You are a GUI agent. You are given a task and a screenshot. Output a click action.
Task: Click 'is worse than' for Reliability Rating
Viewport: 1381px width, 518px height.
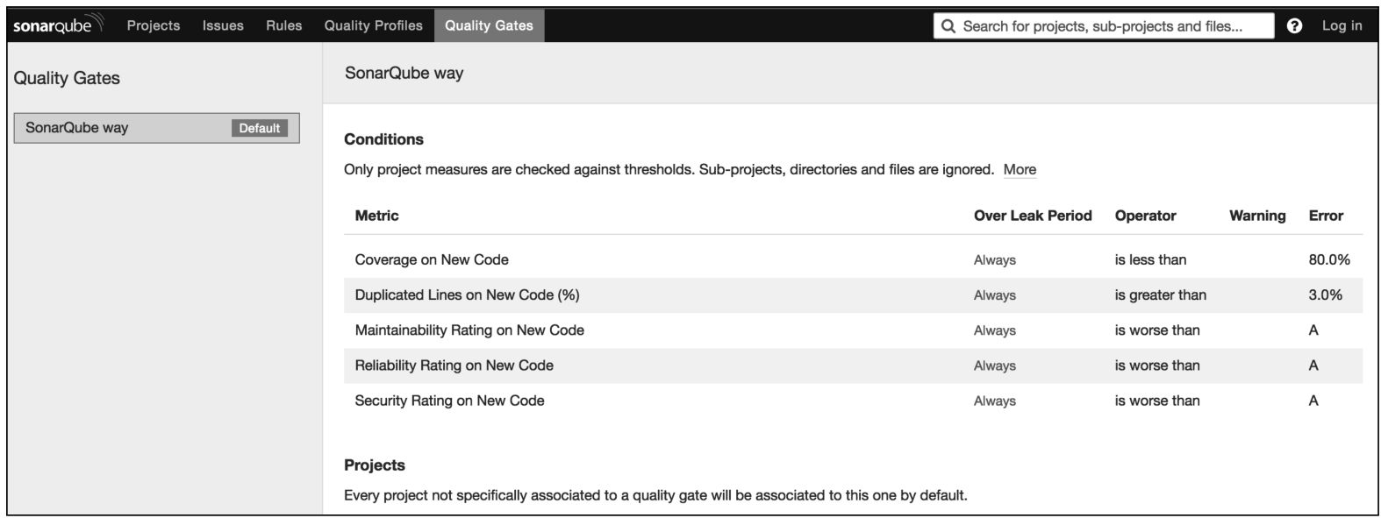1157,365
